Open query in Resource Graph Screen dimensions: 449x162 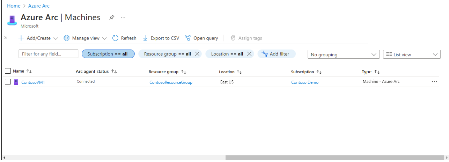[x=201, y=38]
